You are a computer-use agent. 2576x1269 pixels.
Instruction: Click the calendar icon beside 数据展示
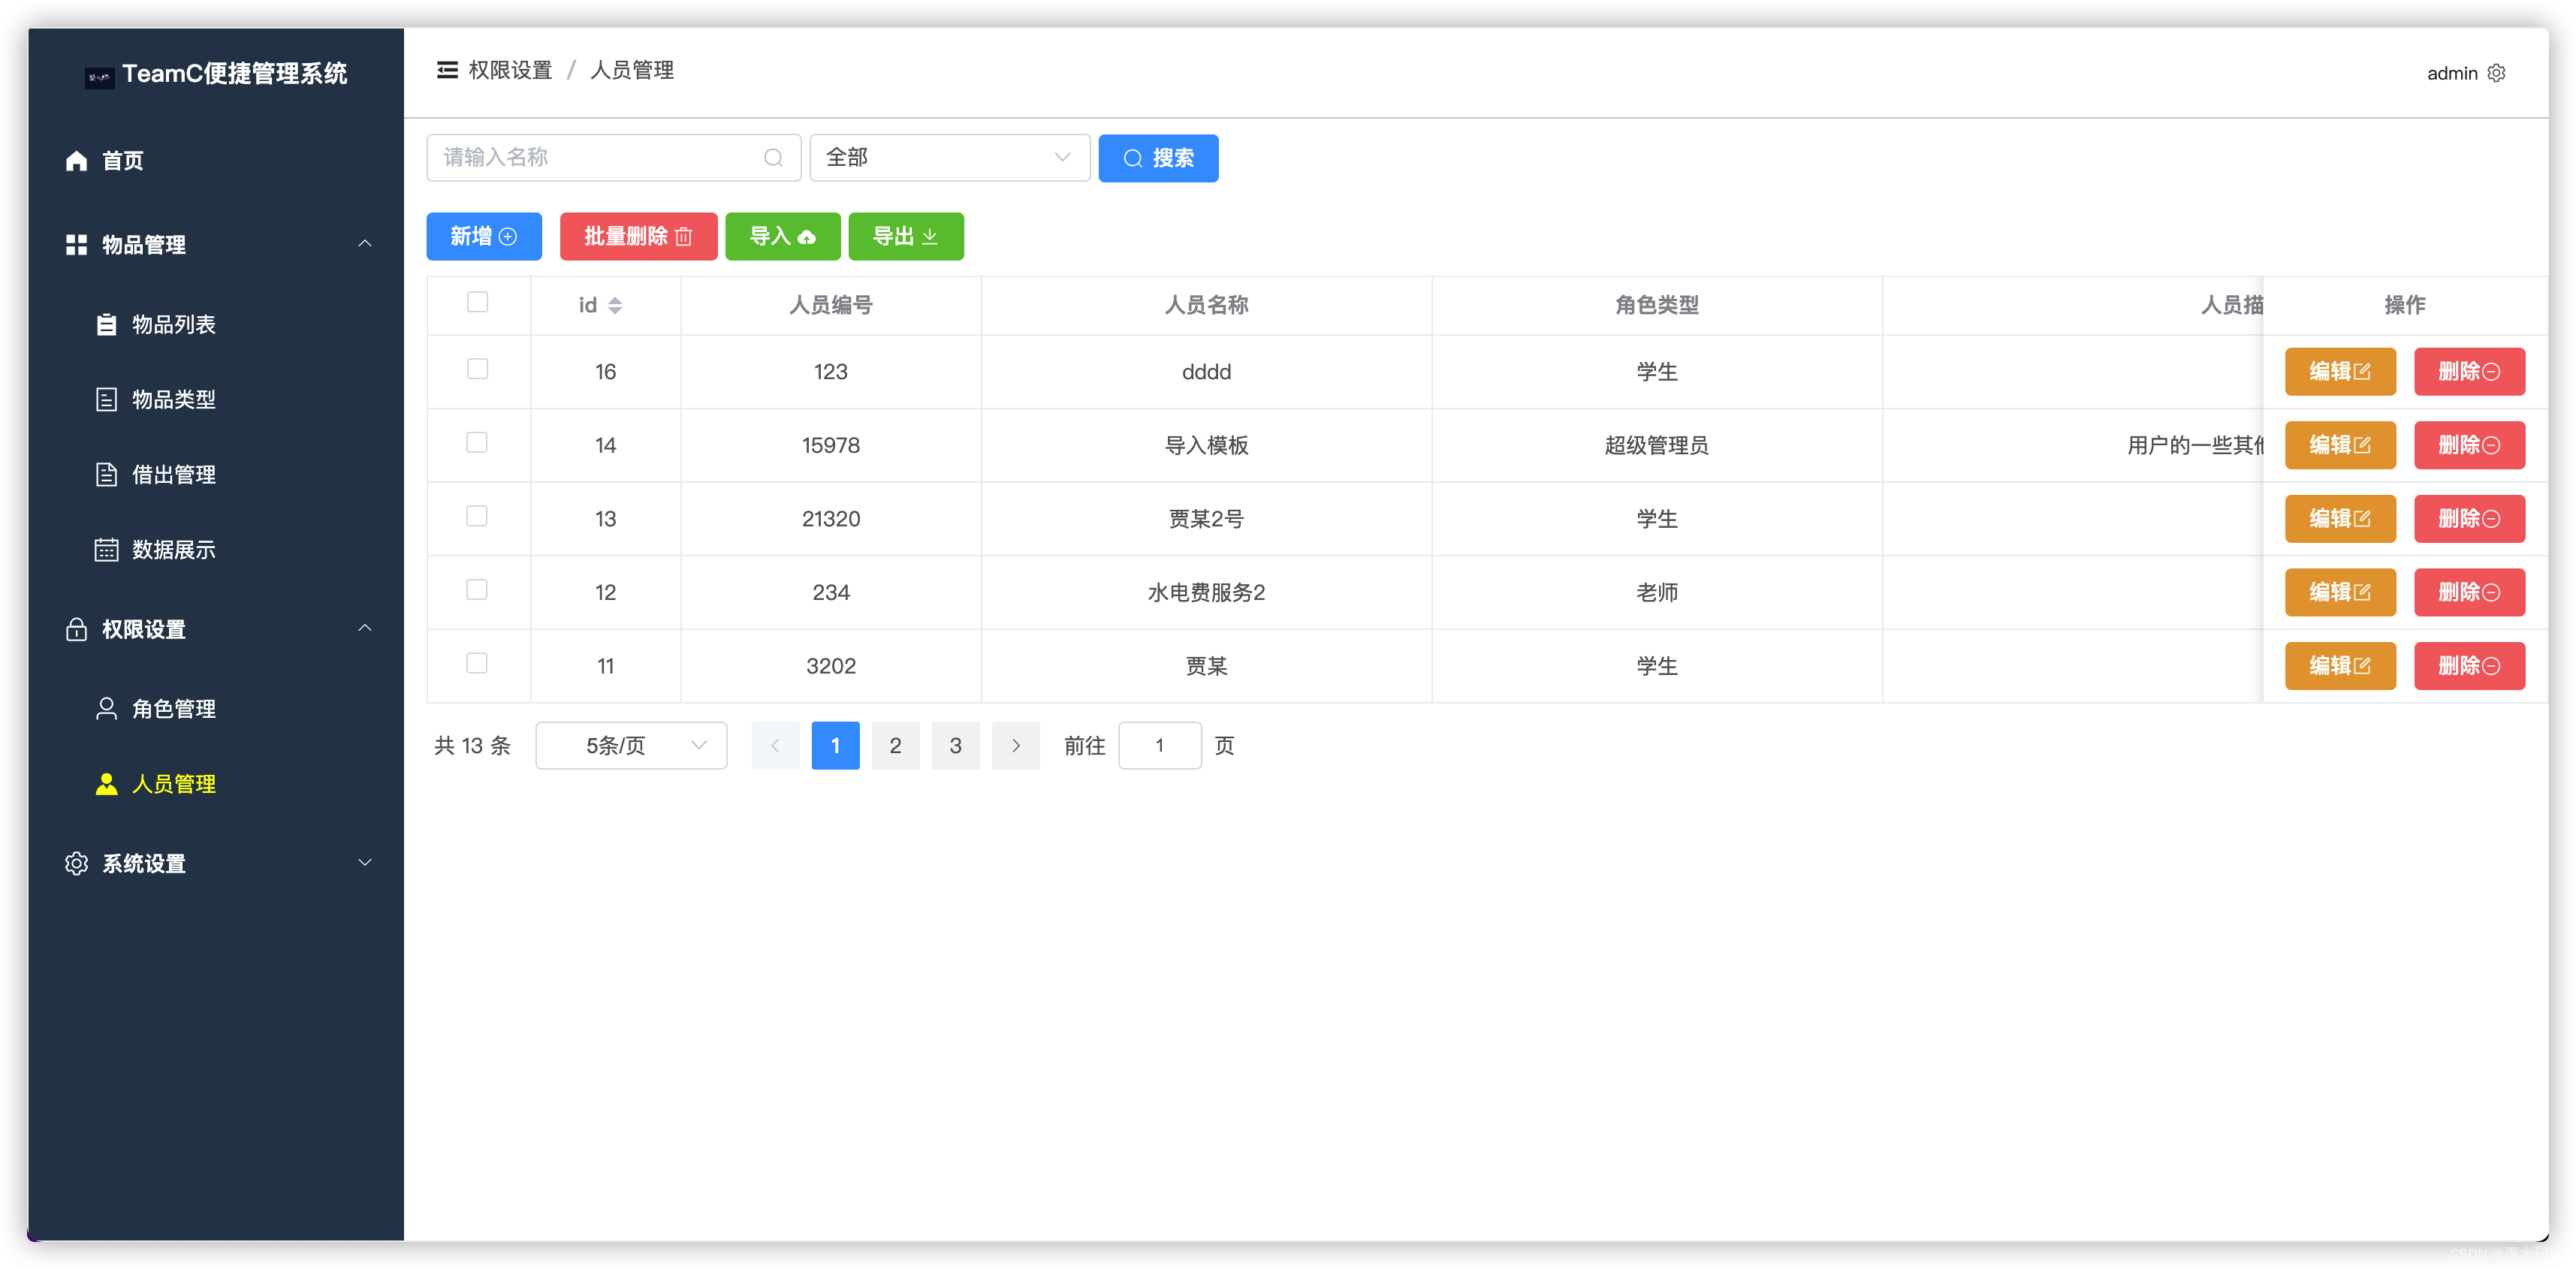[x=106, y=550]
